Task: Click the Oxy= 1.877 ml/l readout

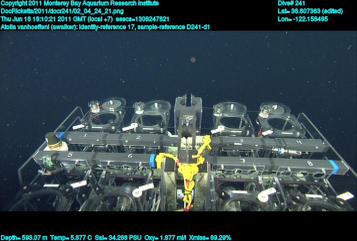Action: [x=164, y=238]
